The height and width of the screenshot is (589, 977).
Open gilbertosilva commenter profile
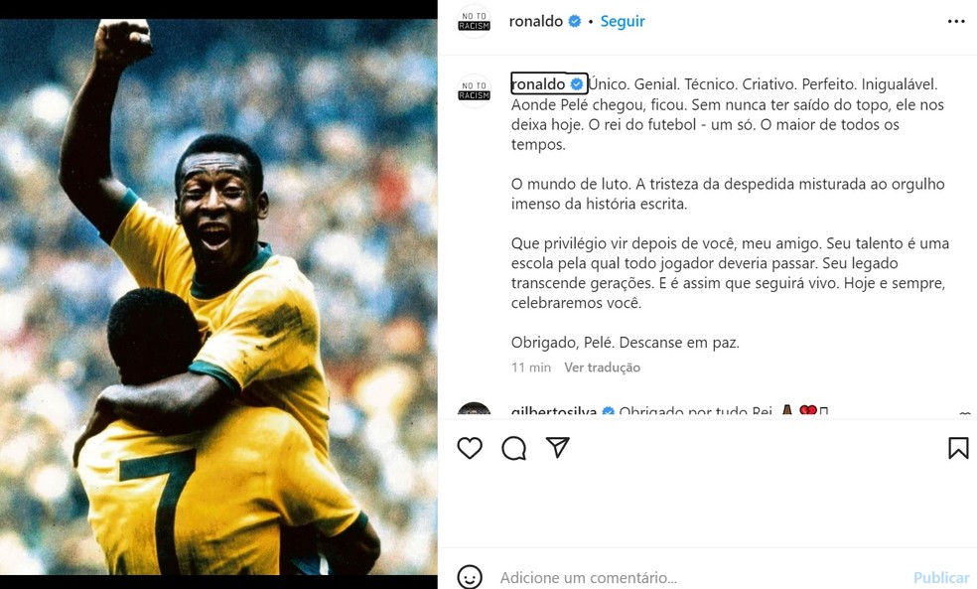click(x=554, y=411)
